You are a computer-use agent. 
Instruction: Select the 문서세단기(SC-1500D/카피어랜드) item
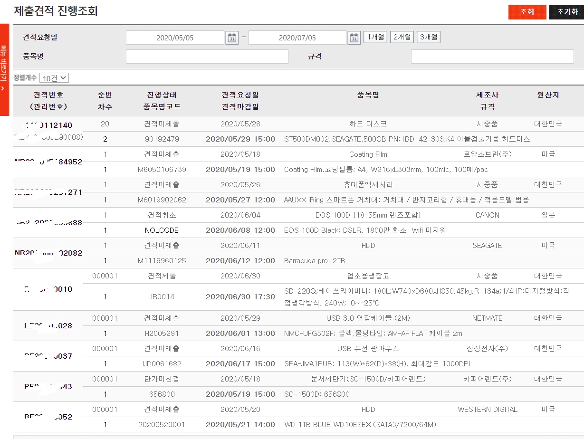tap(368, 379)
